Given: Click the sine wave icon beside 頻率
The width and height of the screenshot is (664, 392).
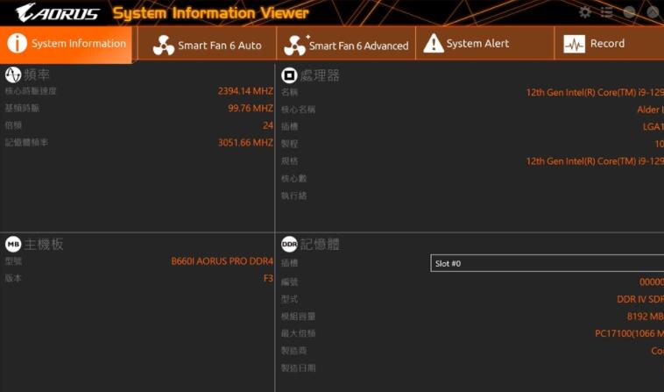Looking at the screenshot, I should [x=13, y=75].
